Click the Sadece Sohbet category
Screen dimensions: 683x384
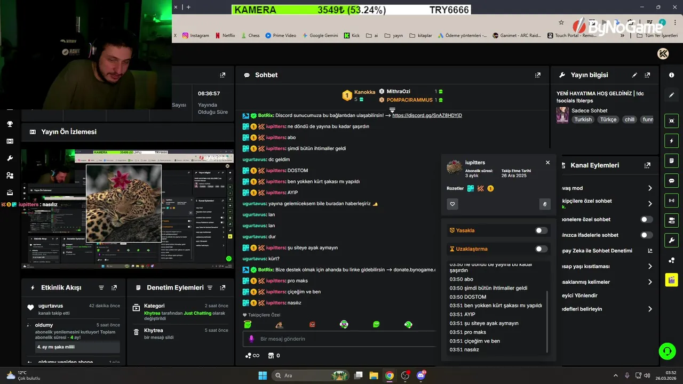(589, 110)
